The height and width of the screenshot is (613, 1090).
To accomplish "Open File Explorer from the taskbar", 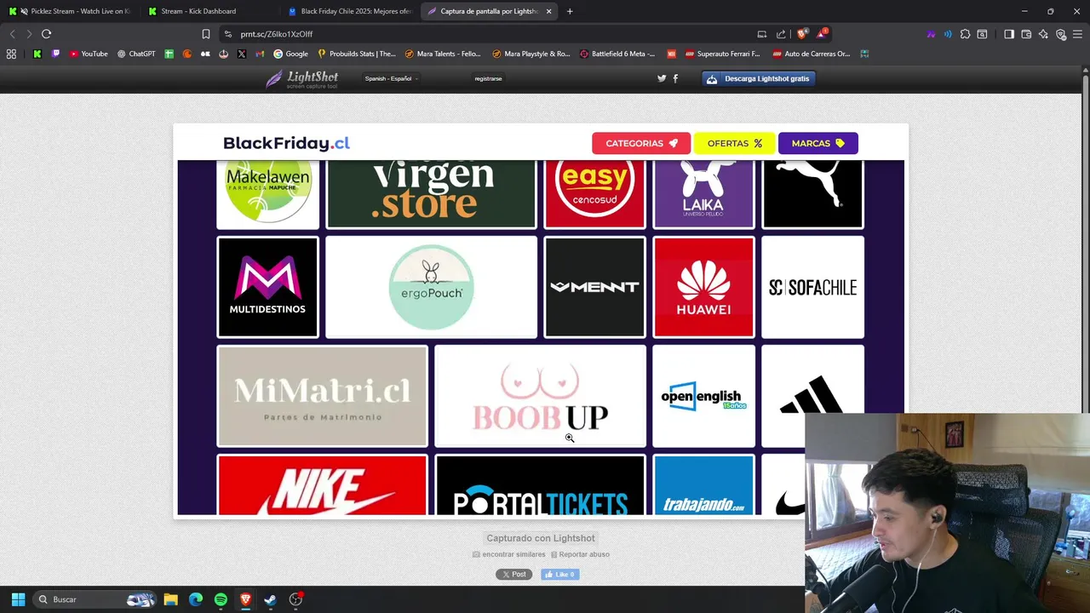I will pos(170,599).
